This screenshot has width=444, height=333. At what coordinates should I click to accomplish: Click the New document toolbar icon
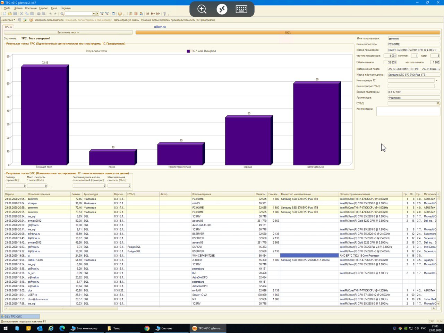coord(5,14)
